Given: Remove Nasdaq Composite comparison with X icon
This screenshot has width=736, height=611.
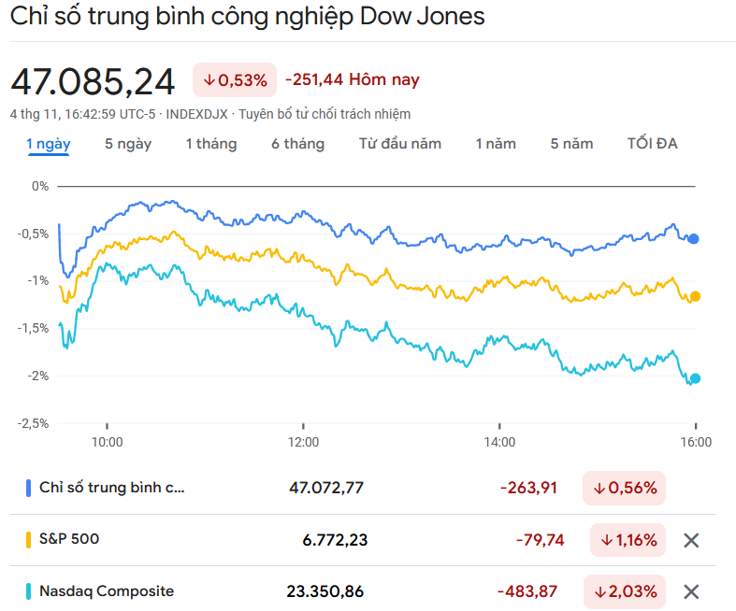Looking at the screenshot, I should tap(691, 591).
